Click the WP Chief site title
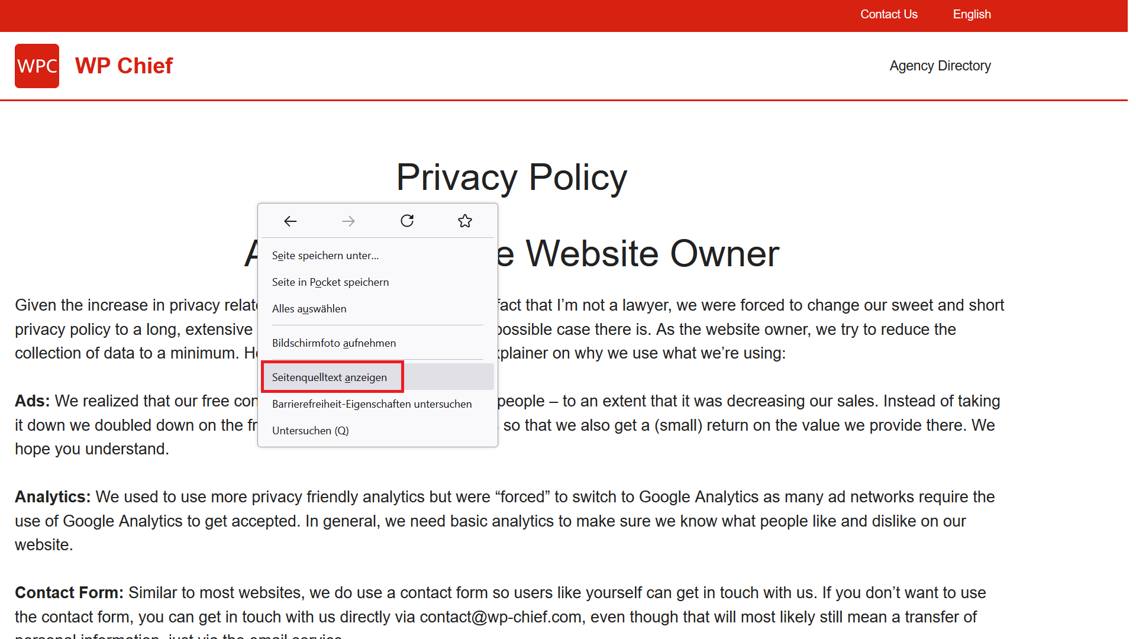The height and width of the screenshot is (639, 1136). pos(124,66)
